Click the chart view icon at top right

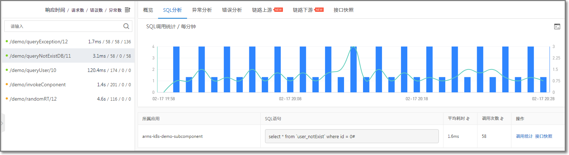[557, 26]
